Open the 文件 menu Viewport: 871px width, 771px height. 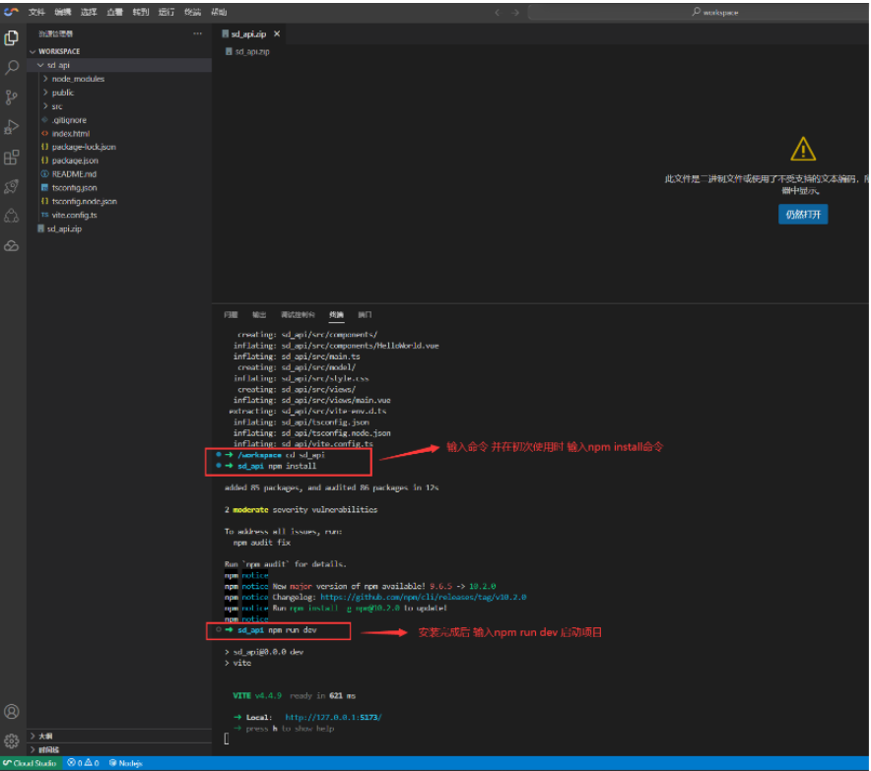point(36,12)
